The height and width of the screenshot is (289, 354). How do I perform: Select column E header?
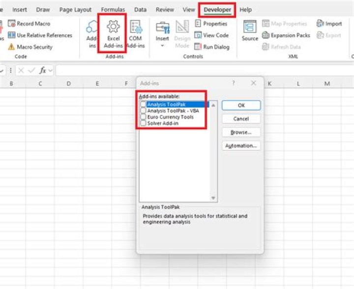[x=97, y=84]
